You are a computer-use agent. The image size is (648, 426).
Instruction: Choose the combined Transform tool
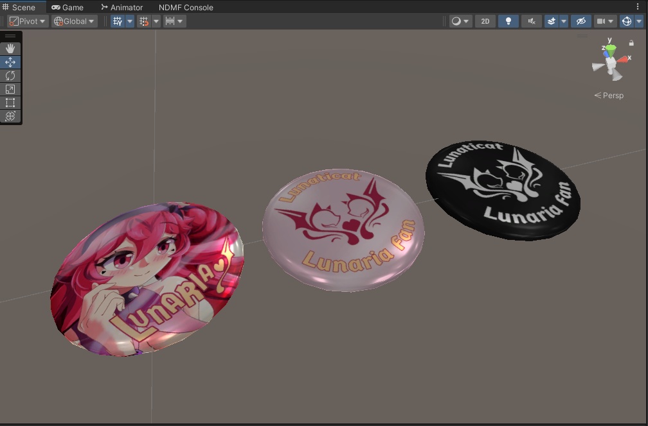click(x=10, y=116)
